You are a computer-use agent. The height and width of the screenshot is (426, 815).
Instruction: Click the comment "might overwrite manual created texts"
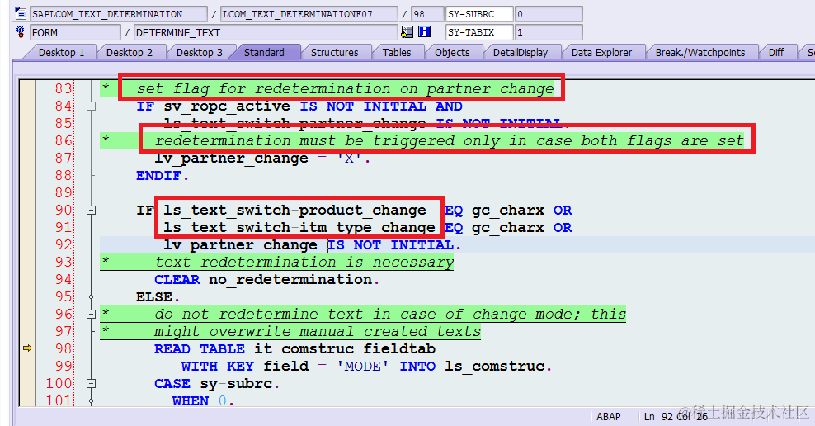coord(318,331)
